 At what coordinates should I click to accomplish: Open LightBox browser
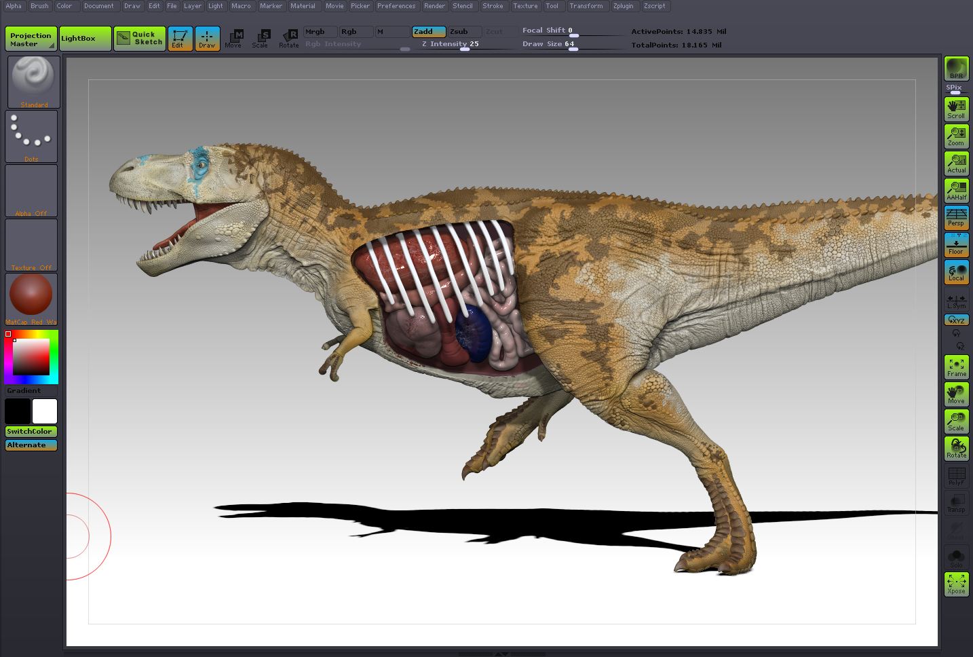pyautogui.click(x=85, y=39)
